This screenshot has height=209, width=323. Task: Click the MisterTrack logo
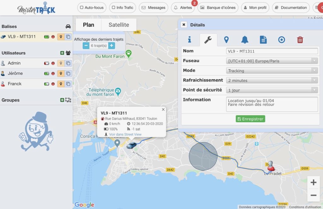pyautogui.click(x=36, y=8)
